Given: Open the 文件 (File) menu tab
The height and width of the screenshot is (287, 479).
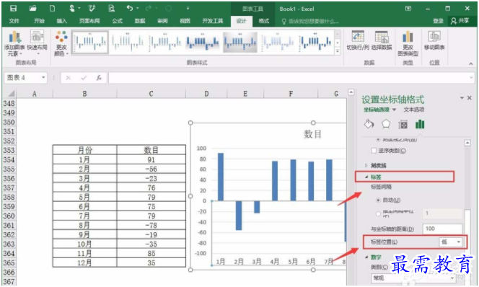Looking at the screenshot, I should click(x=14, y=21).
